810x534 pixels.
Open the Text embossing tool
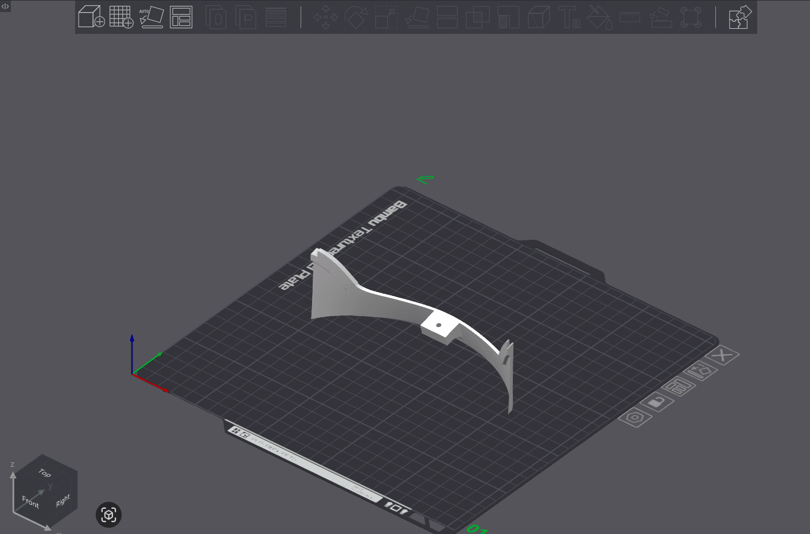[x=571, y=17]
